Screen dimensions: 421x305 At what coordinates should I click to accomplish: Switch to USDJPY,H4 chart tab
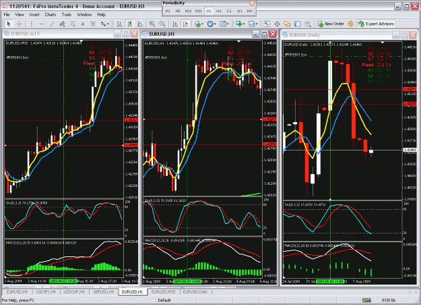[x=45, y=292]
